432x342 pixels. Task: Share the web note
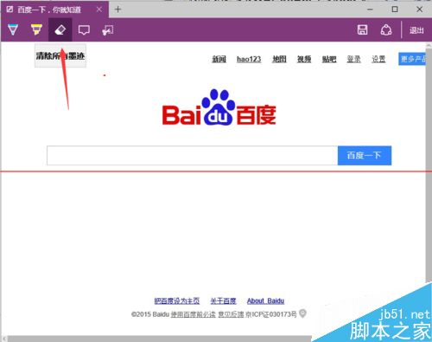click(x=386, y=29)
